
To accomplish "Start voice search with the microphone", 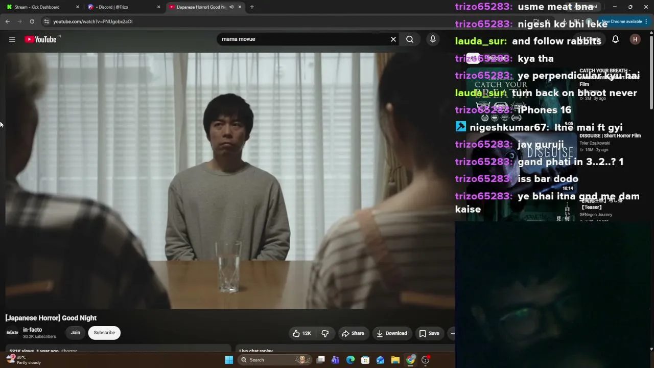I will click(433, 39).
